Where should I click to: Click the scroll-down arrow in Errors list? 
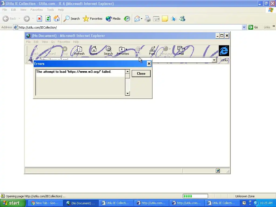(x=127, y=93)
